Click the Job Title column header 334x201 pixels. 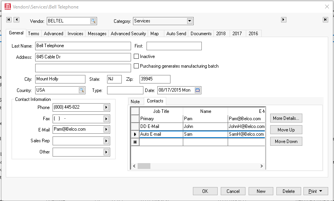point(161,111)
